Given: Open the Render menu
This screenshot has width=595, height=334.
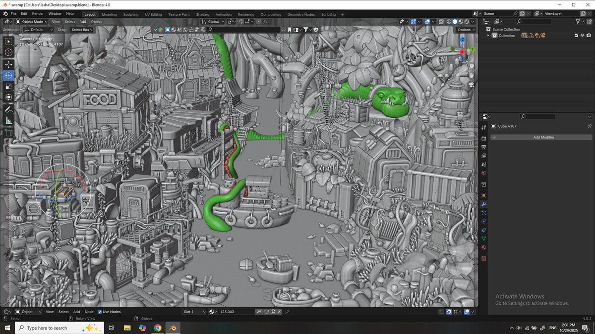Looking at the screenshot, I should (x=38, y=14).
